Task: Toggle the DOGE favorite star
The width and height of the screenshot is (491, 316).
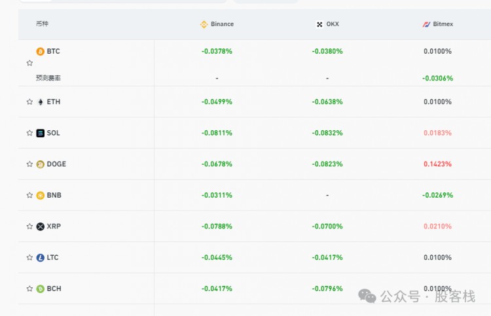Action: [x=29, y=164]
